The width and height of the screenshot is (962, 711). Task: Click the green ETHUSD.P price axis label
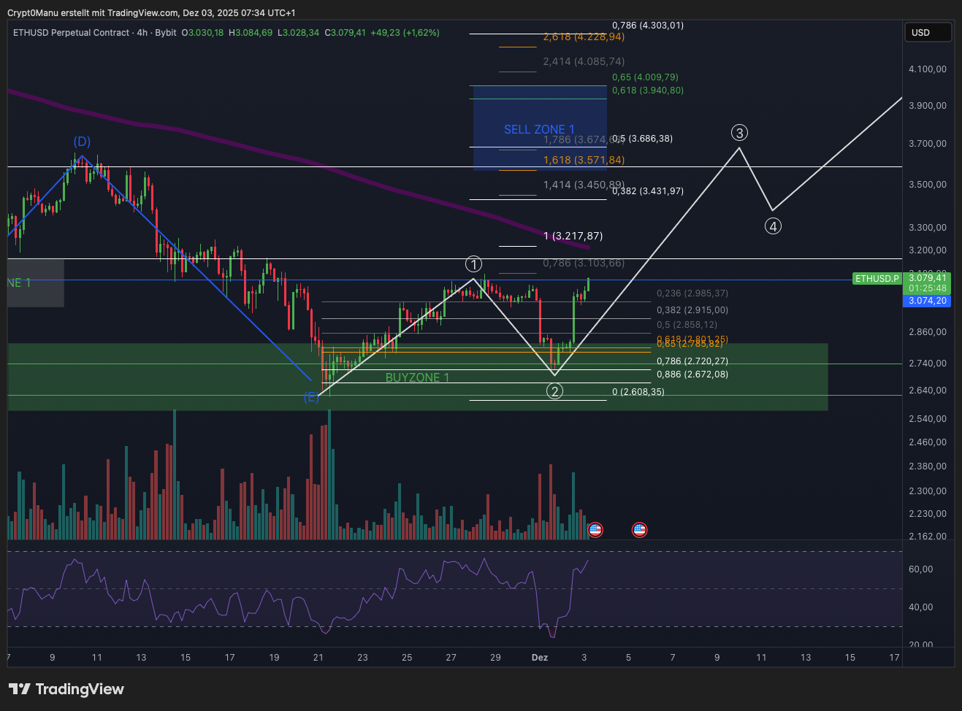click(x=877, y=279)
